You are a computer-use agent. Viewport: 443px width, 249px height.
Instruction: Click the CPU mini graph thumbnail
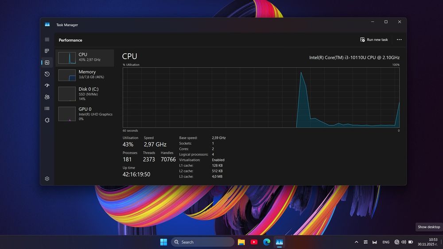(x=67, y=58)
